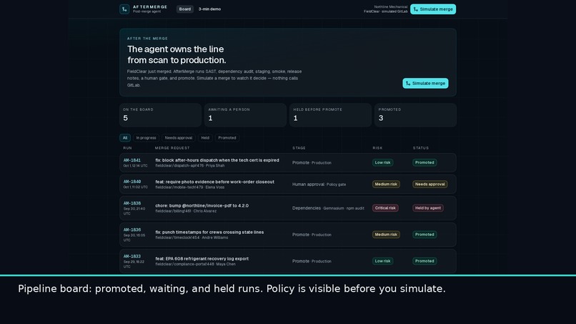Open EPA 608 refrigerant log export row
The height and width of the screenshot is (324, 576).
click(x=288, y=261)
